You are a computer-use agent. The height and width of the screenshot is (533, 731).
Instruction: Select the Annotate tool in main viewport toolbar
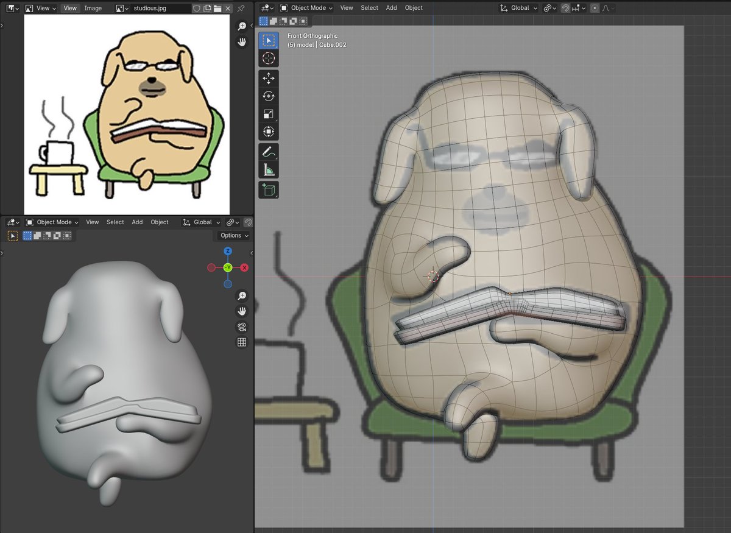[268, 152]
